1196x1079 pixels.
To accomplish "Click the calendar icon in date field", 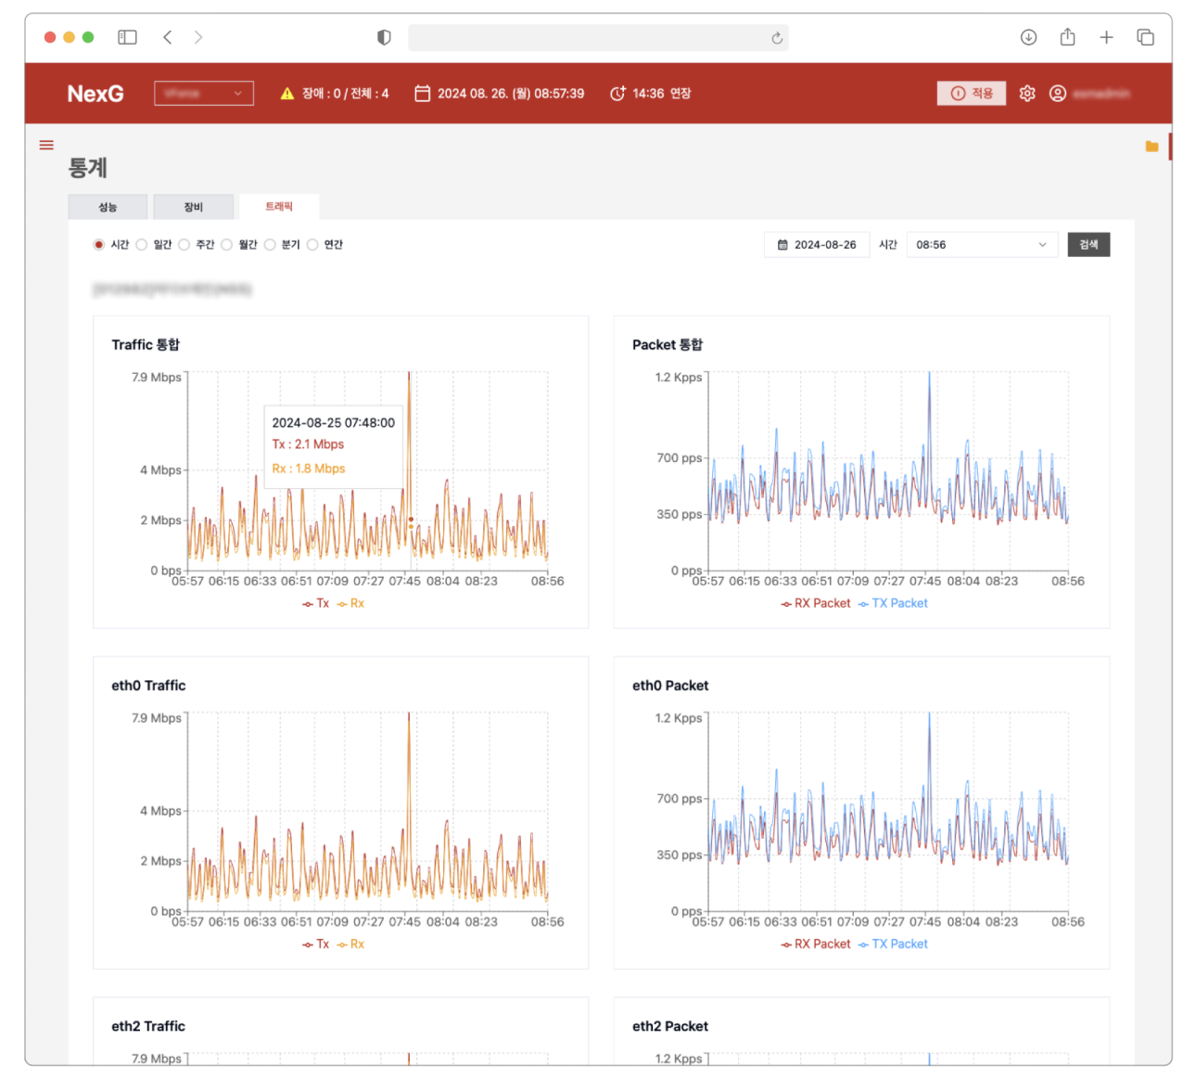I will click(782, 245).
